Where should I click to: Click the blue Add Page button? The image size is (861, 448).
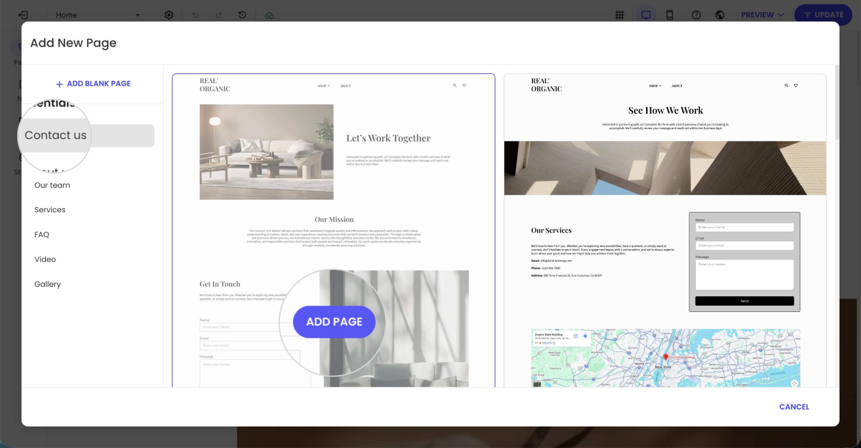point(334,322)
